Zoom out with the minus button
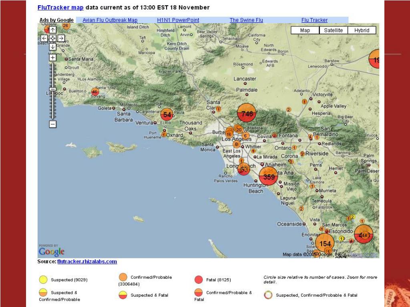This screenshot has width=410, height=307. coord(52,124)
